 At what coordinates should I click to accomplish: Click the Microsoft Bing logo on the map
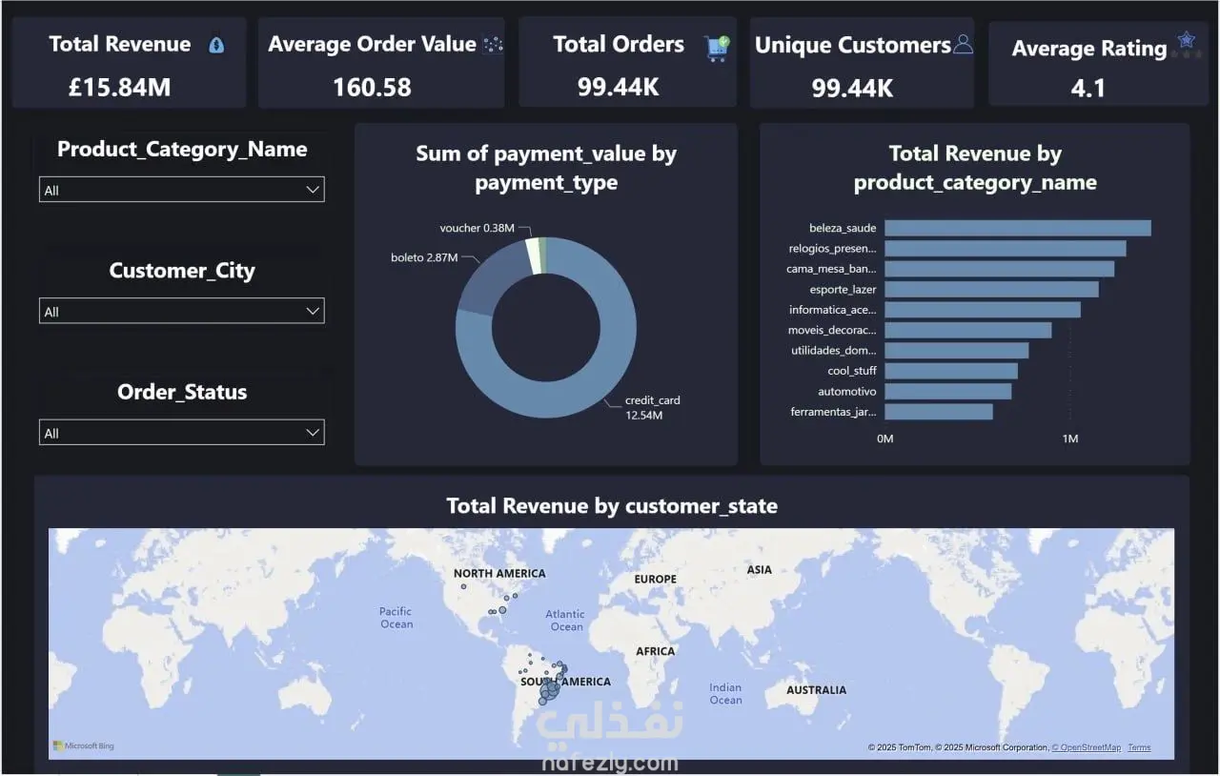[x=83, y=745]
